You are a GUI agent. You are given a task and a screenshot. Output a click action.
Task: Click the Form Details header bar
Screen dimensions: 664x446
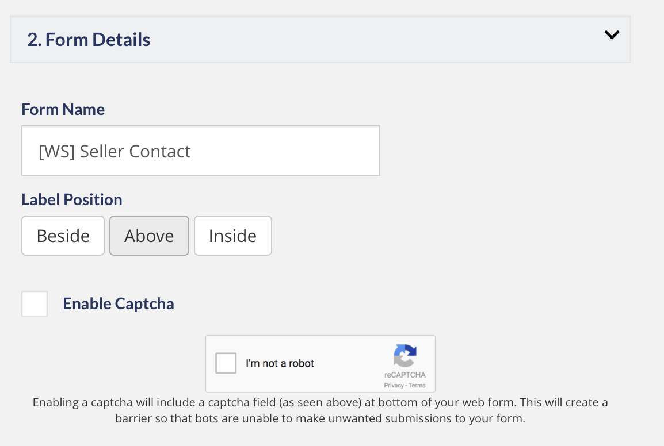[x=320, y=39]
